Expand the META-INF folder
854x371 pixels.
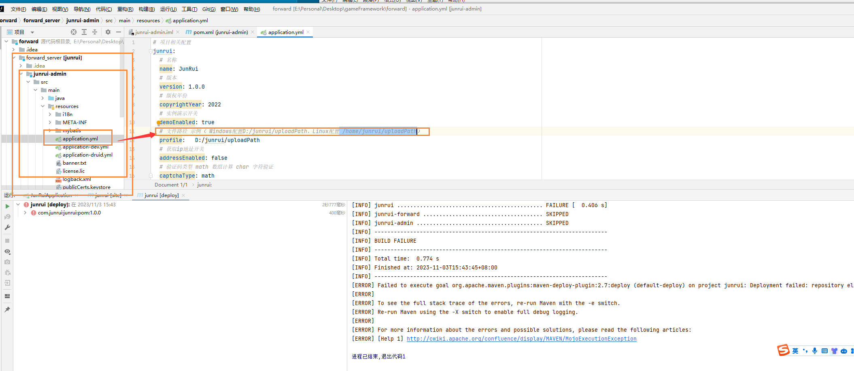50,122
